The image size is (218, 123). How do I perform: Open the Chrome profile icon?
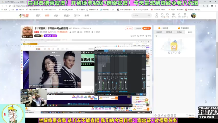212,6
